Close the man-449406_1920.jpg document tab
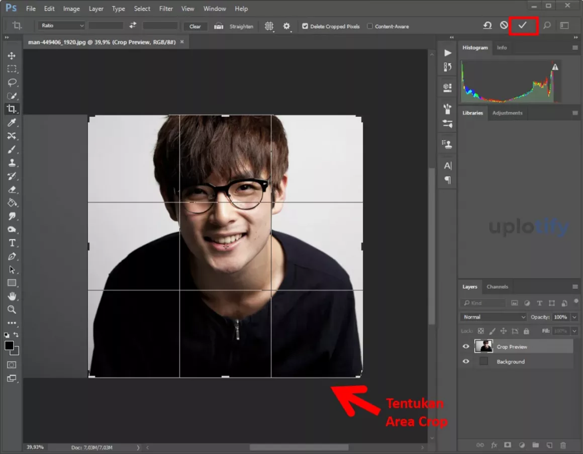Screen dimensions: 583x454 point(182,42)
